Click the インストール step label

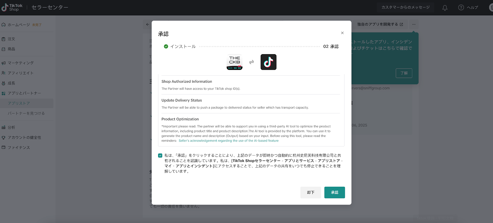pos(183,46)
